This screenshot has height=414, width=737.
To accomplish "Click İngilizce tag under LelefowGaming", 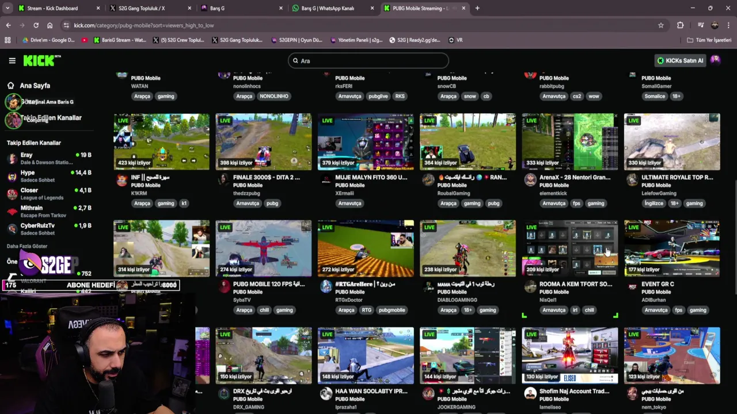I will 654,203.
